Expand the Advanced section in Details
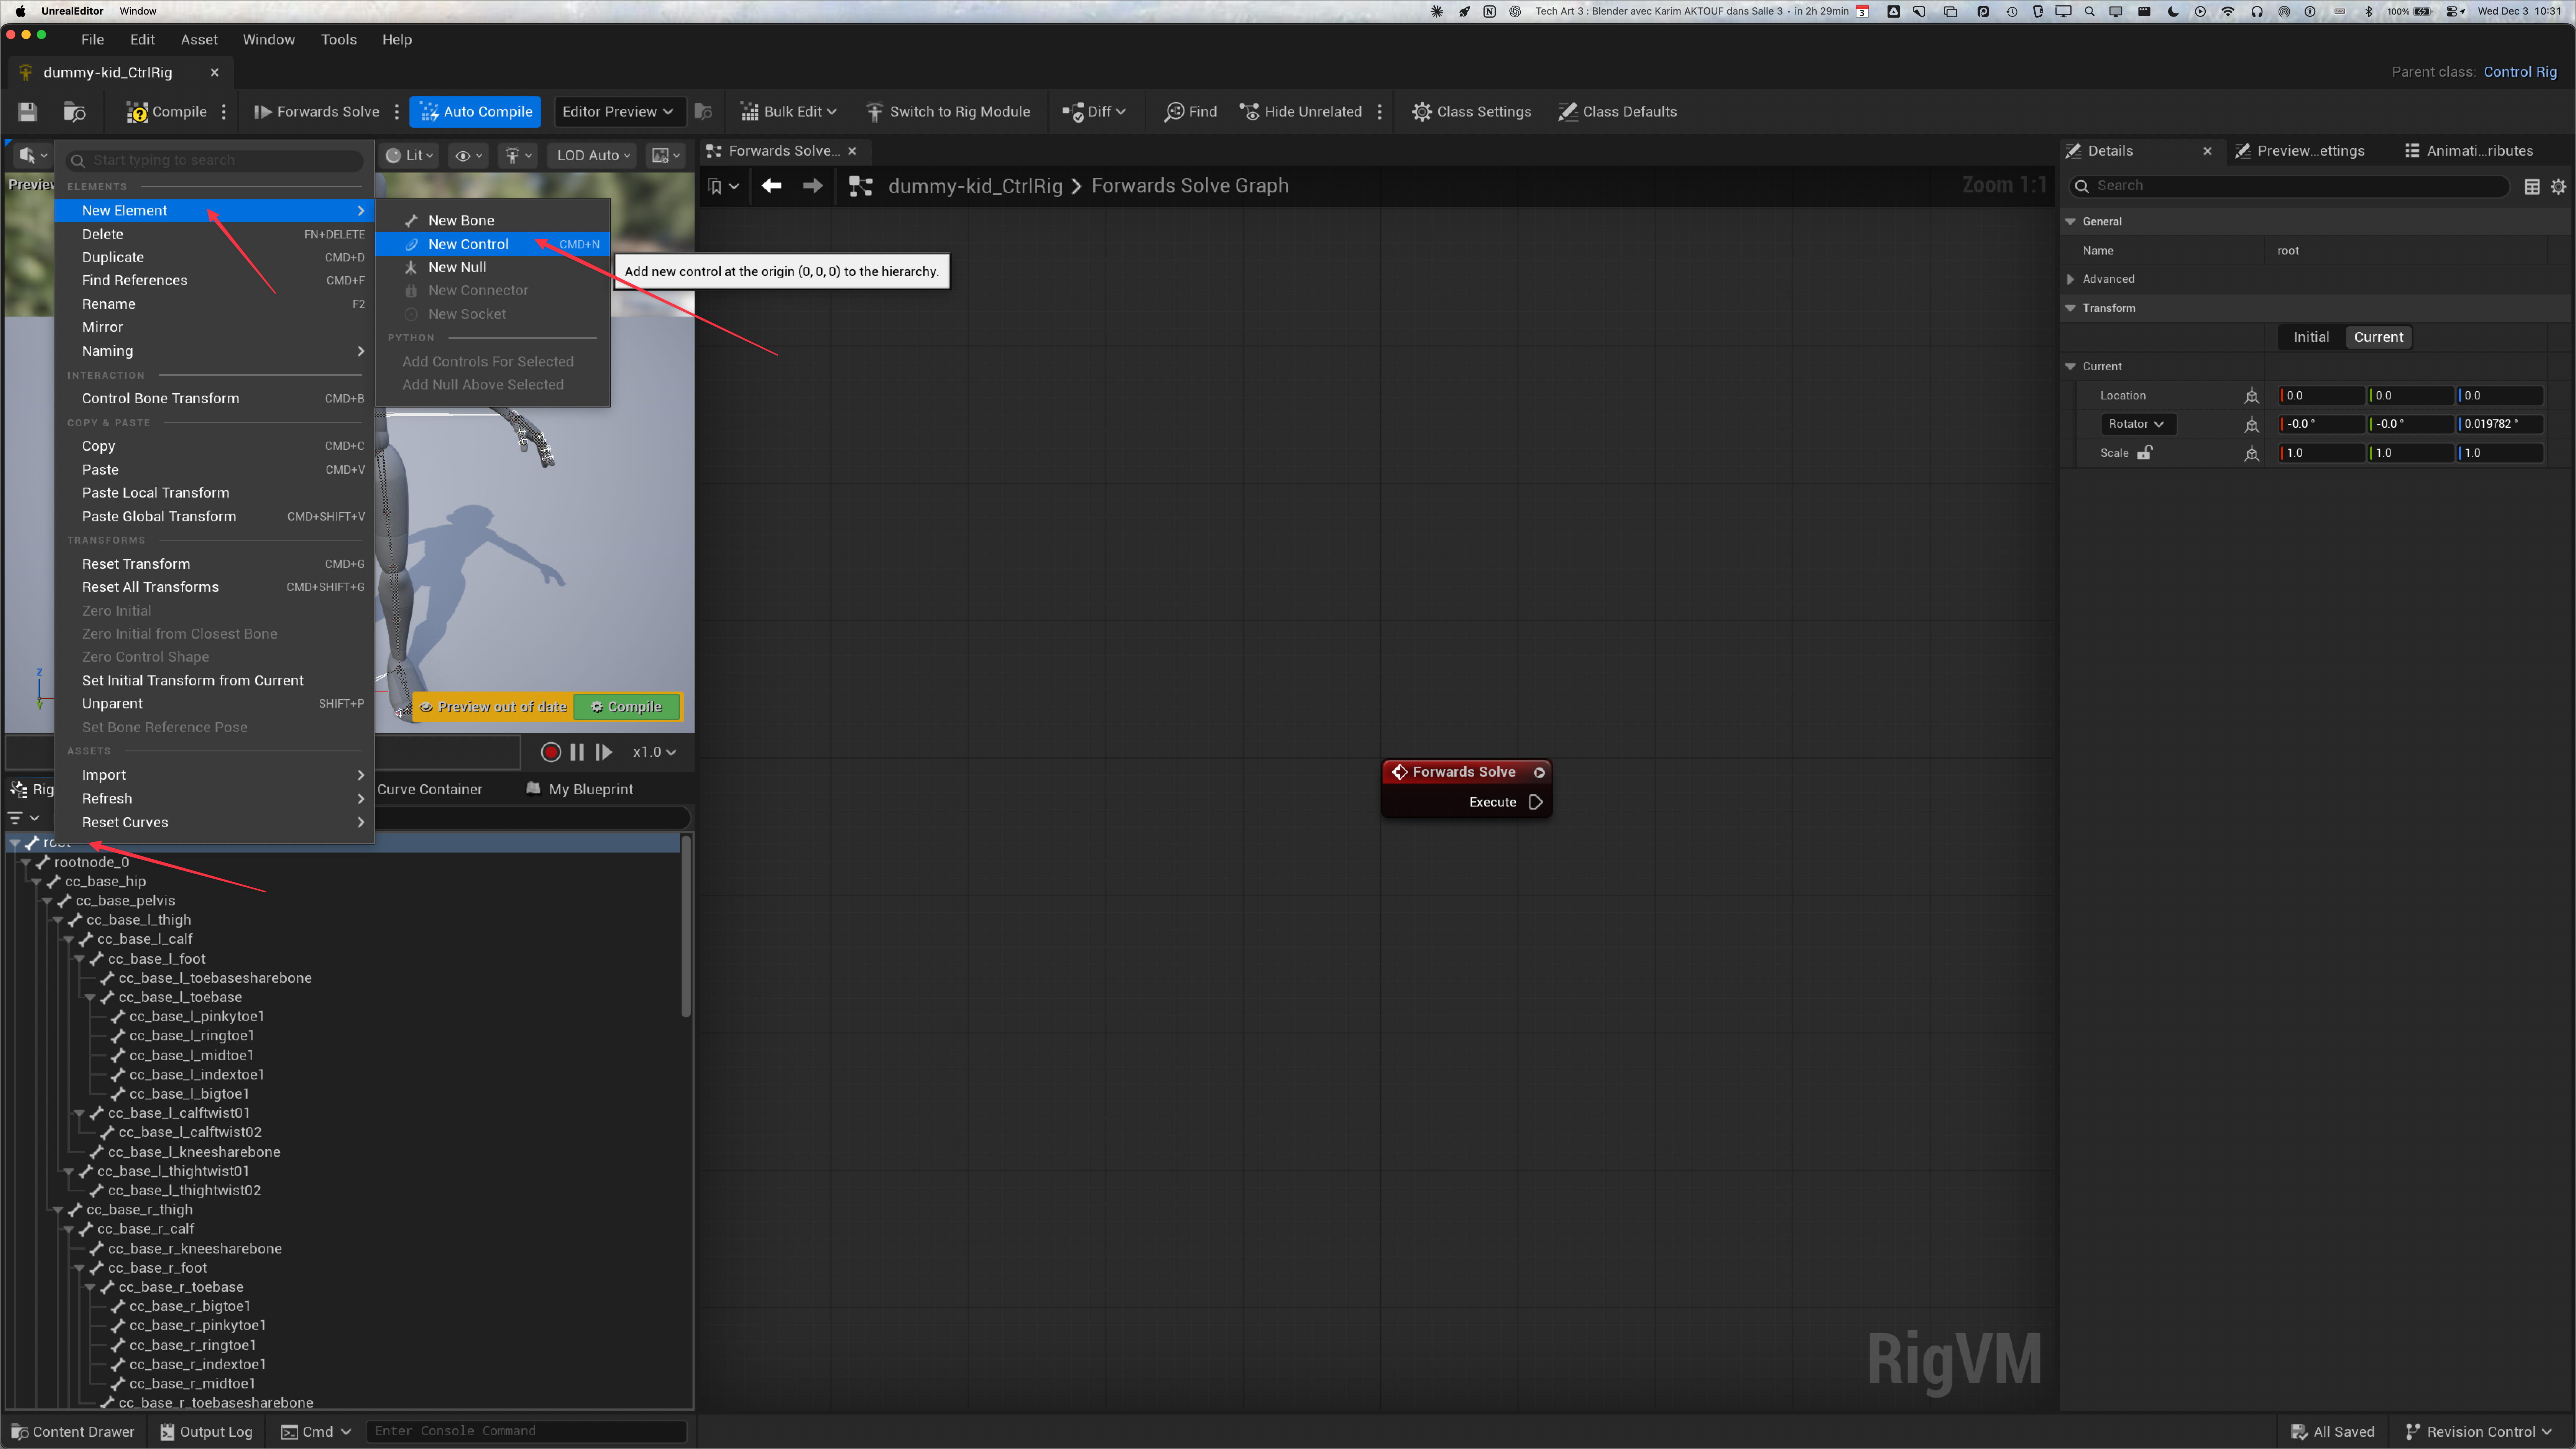Viewport: 2576px width, 1449px height. point(2070,279)
